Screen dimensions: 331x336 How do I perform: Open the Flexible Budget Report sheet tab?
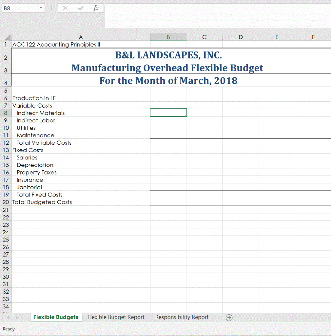coord(116,317)
